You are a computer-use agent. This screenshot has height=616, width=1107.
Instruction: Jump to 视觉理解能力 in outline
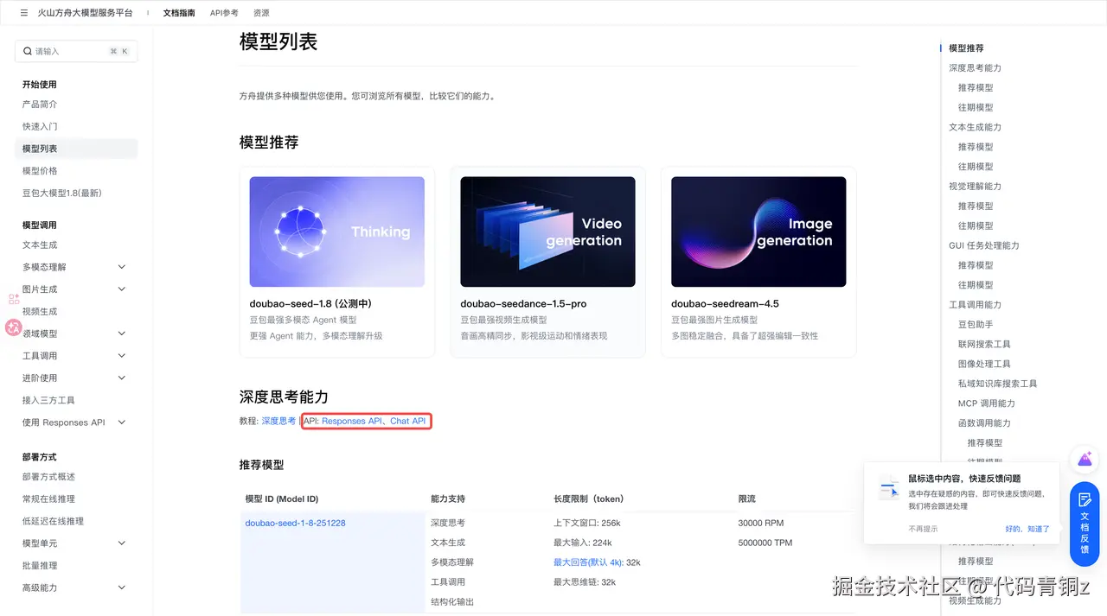click(975, 187)
